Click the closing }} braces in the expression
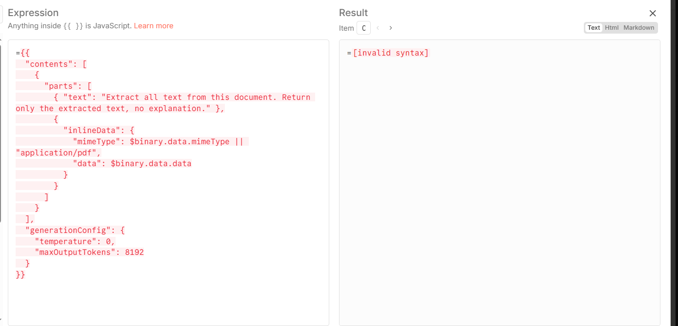678x326 pixels. (20, 274)
